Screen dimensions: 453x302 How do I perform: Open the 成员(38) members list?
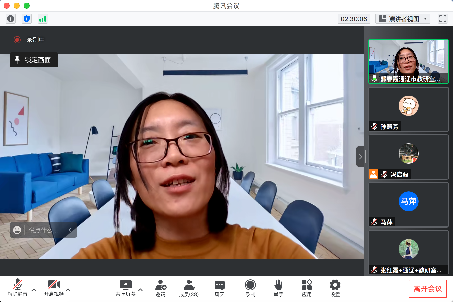(x=189, y=288)
